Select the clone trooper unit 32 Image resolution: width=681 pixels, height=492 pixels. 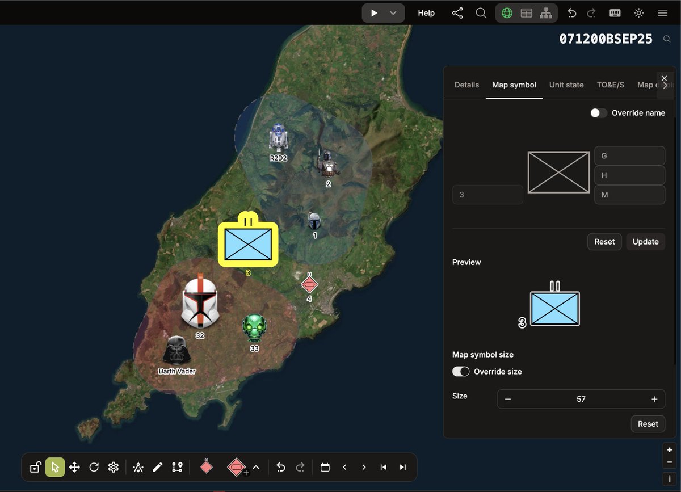[x=200, y=301]
